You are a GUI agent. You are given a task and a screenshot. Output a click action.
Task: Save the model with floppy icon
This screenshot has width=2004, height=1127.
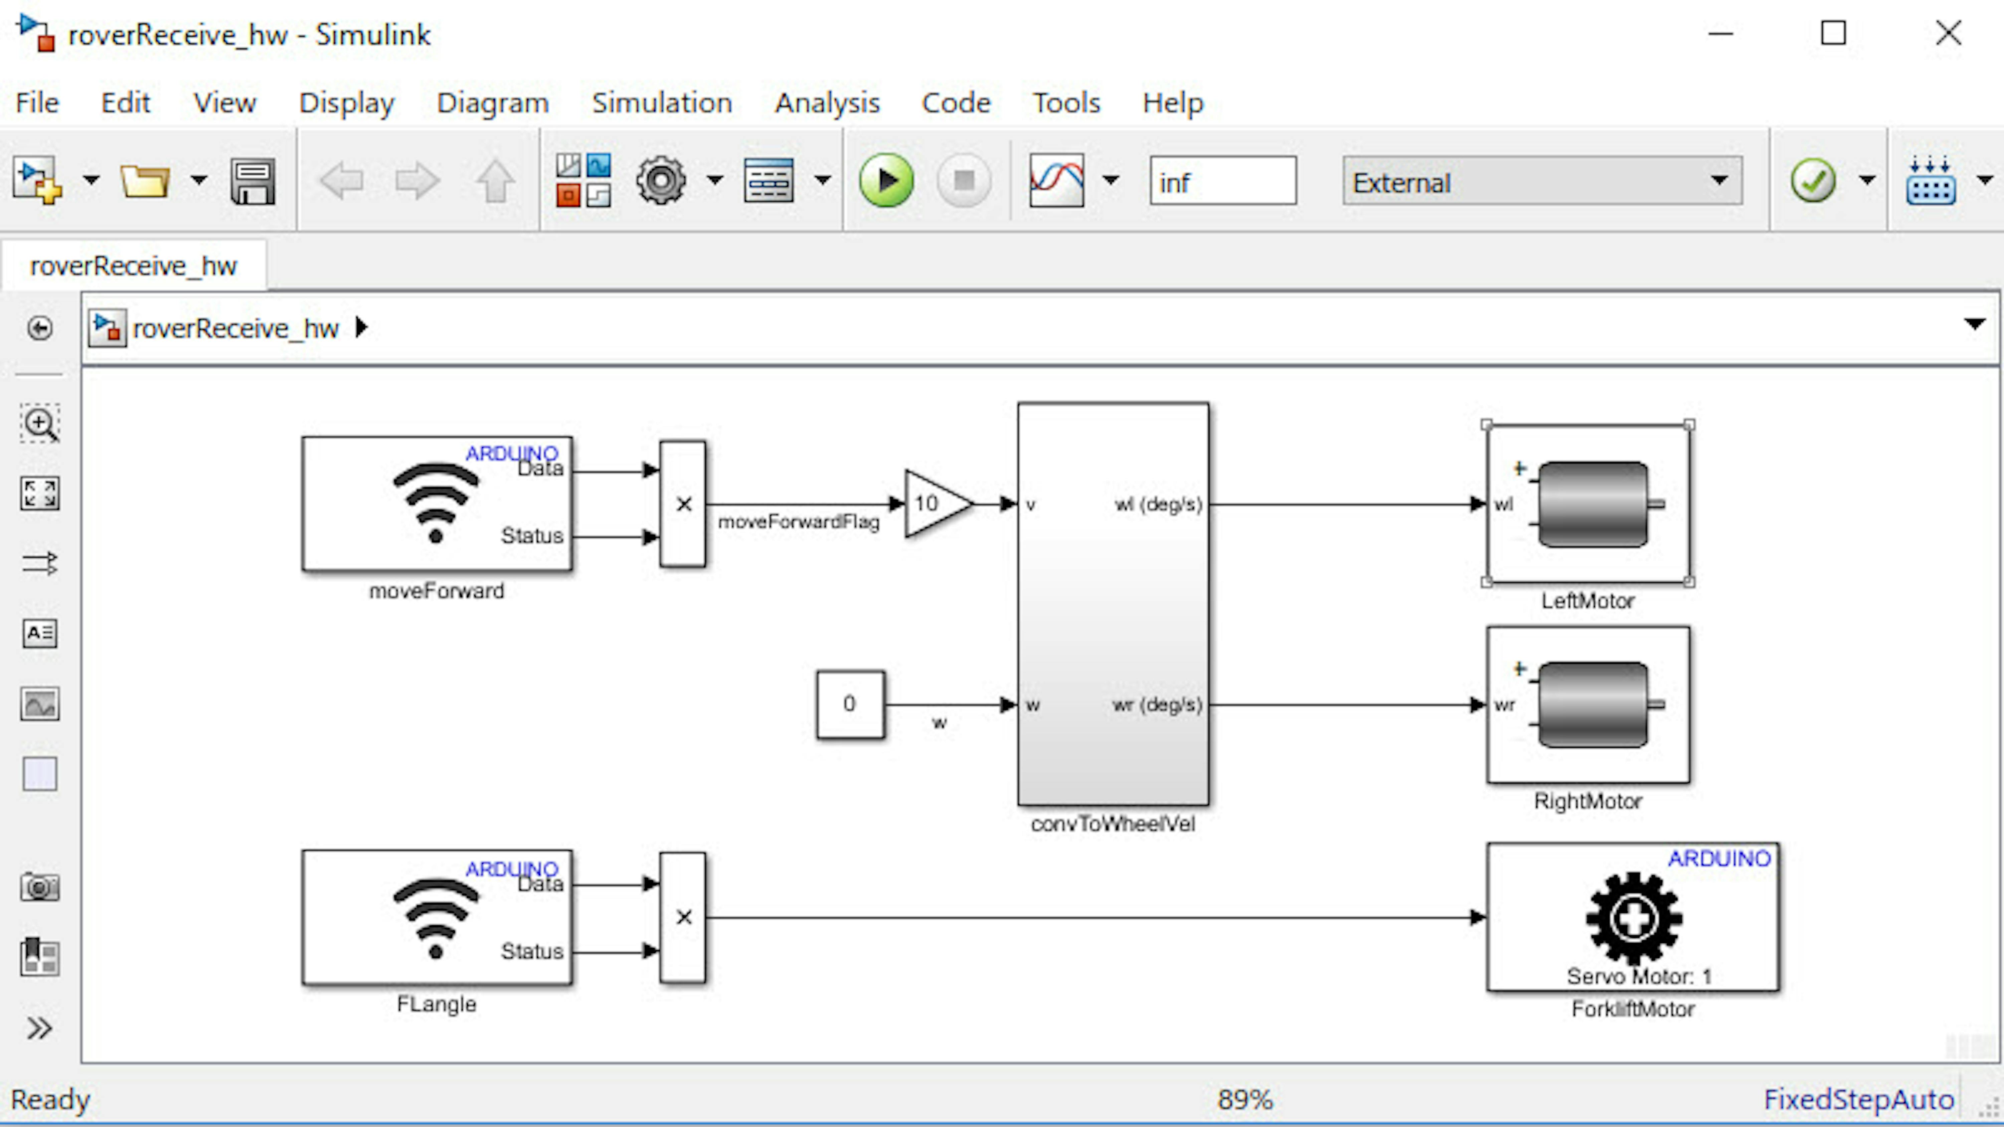[253, 181]
